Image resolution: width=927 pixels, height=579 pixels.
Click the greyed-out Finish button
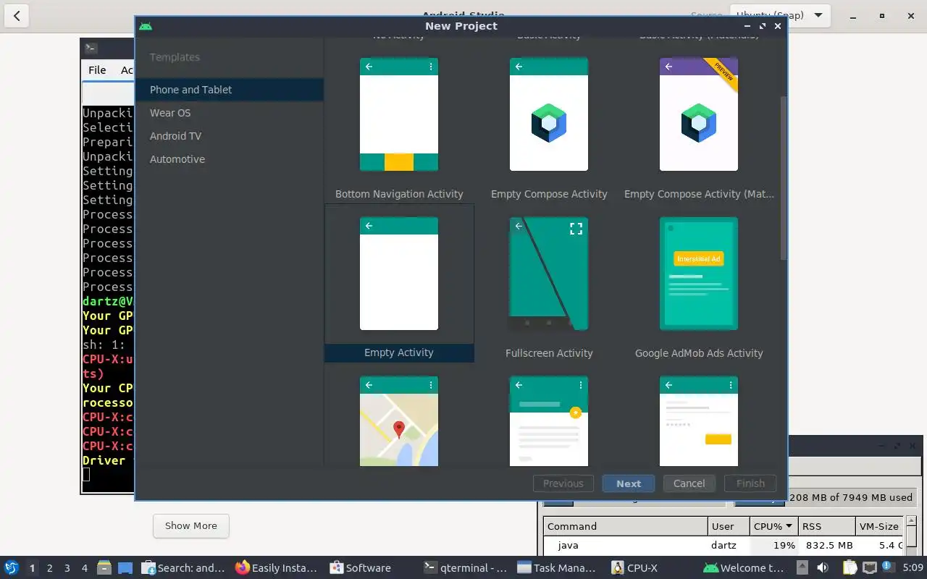(x=750, y=483)
